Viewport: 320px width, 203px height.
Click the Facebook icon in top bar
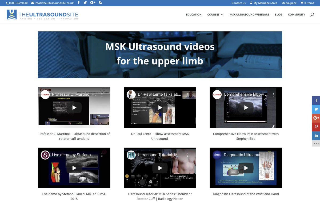pyautogui.click(x=78, y=3)
